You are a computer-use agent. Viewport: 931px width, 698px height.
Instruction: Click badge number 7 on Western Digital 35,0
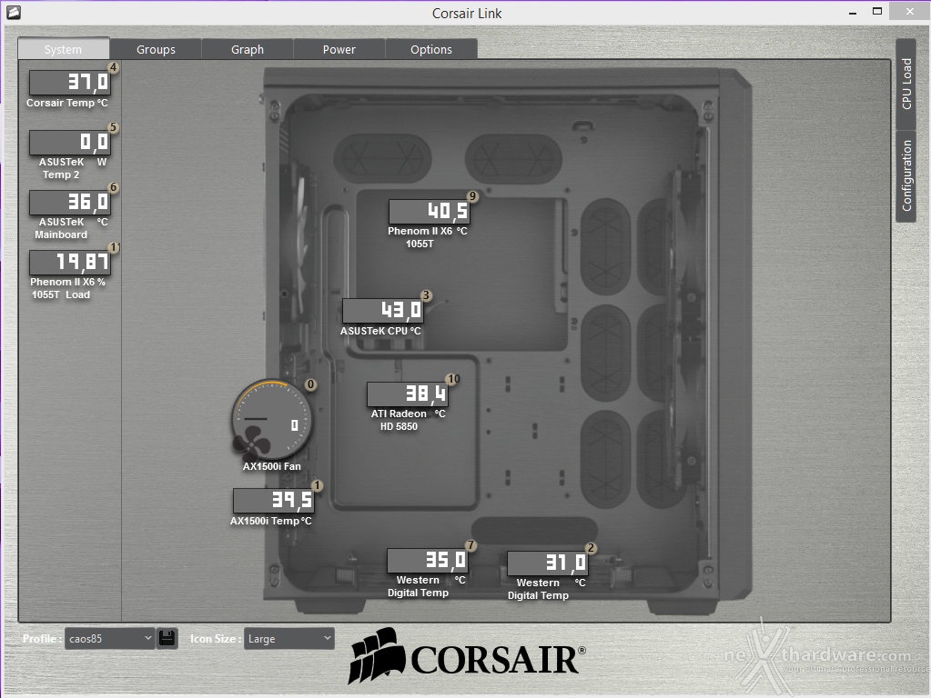point(471,545)
